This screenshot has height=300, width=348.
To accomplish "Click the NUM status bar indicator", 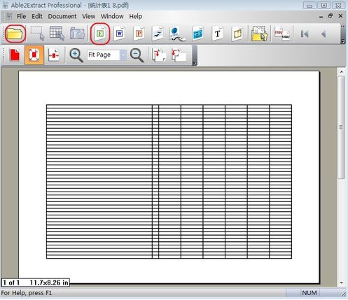I will tap(309, 293).
